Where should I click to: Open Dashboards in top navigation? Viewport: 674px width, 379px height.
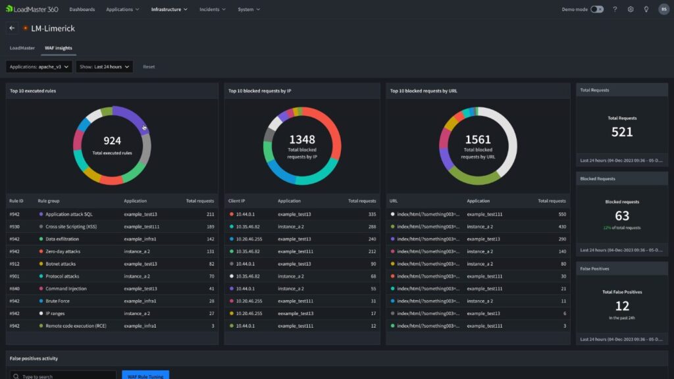82,9
